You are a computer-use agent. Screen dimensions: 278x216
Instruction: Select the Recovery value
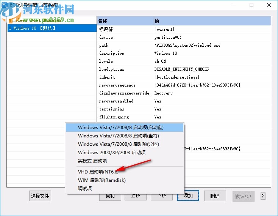tap(164, 93)
